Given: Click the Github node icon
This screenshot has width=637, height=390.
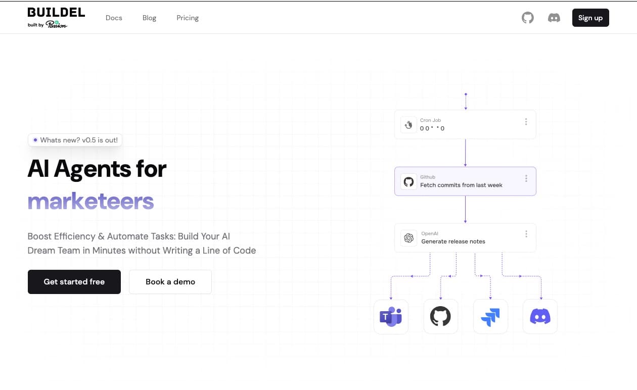Looking at the screenshot, I should point(408,181).
